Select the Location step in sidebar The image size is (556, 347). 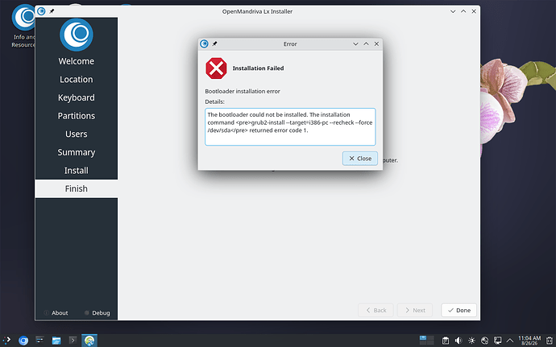point(77,80)
